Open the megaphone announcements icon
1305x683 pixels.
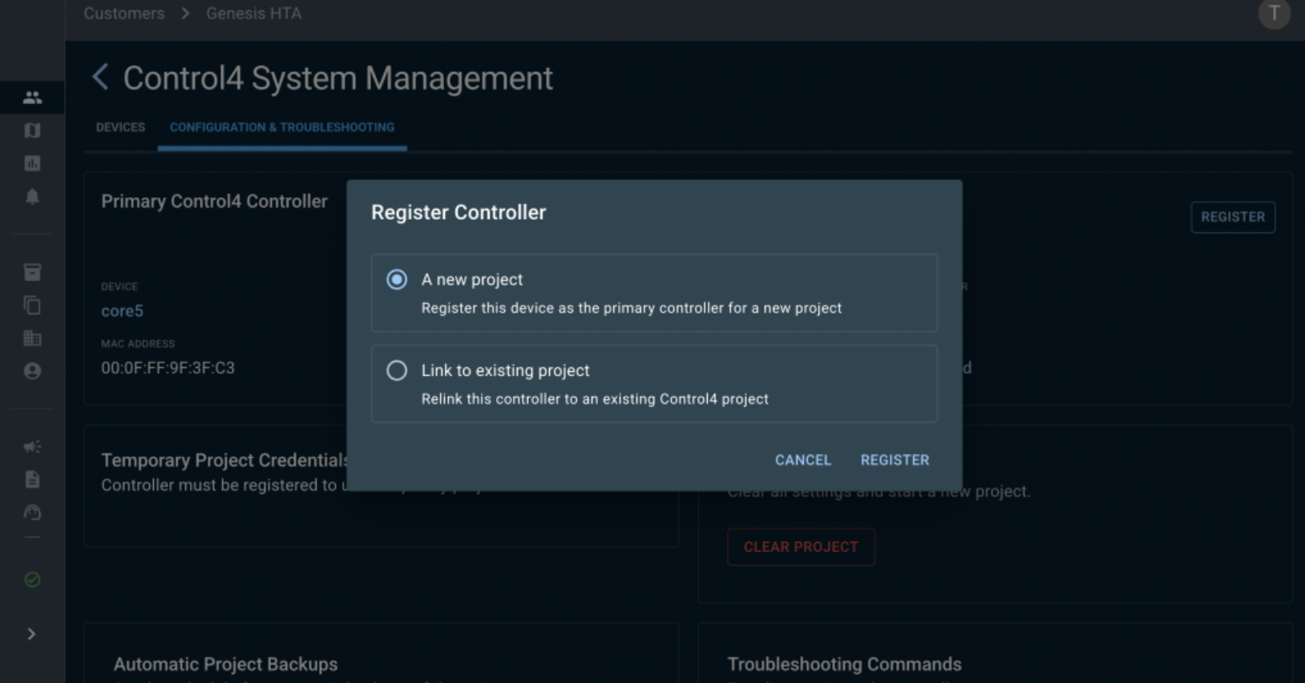click(x=32, y=447)
